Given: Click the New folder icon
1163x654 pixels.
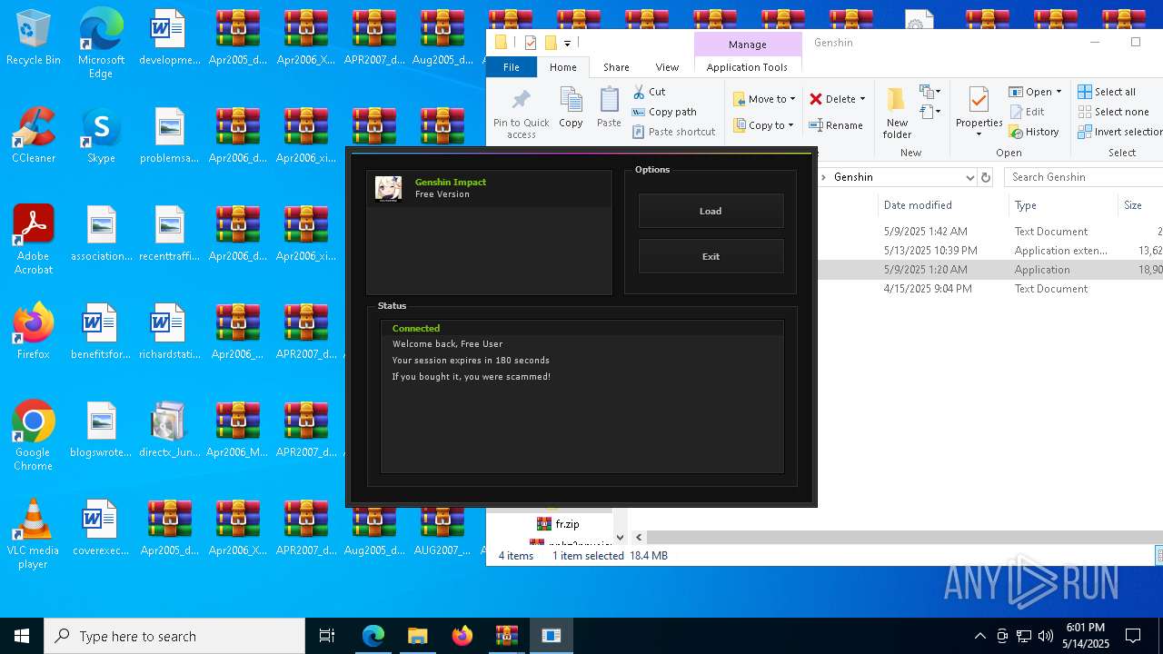Looking at the screenshot, I should click(x=896, y=98).
